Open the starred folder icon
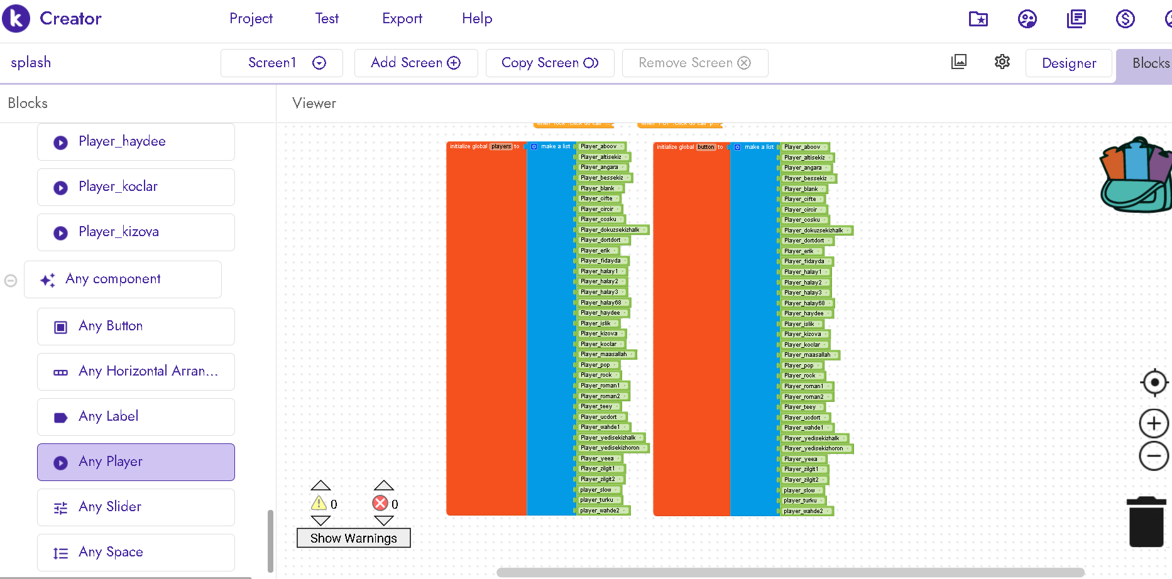 point(978,19)
